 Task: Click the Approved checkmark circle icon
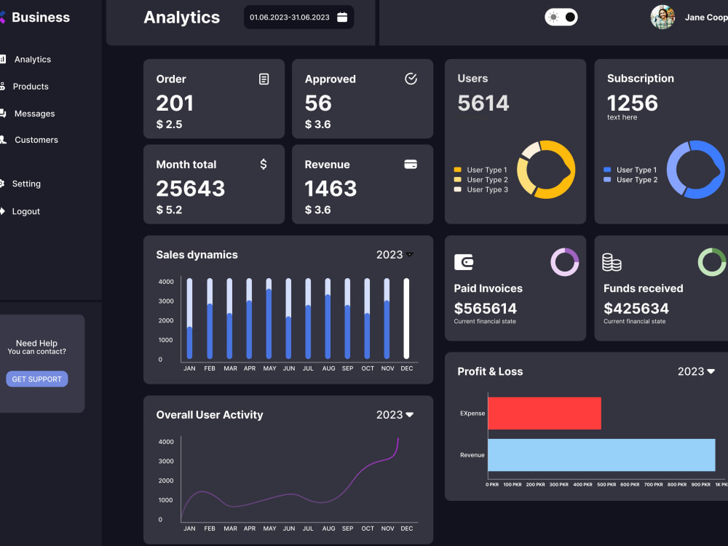tap(411, 79)
